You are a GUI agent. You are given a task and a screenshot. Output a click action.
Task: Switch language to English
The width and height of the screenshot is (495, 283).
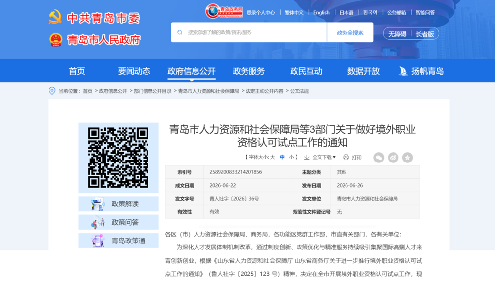[321, 13]
